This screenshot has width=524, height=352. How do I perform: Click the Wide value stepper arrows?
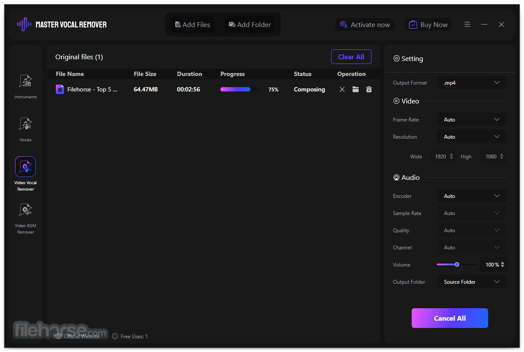point(451,156)
